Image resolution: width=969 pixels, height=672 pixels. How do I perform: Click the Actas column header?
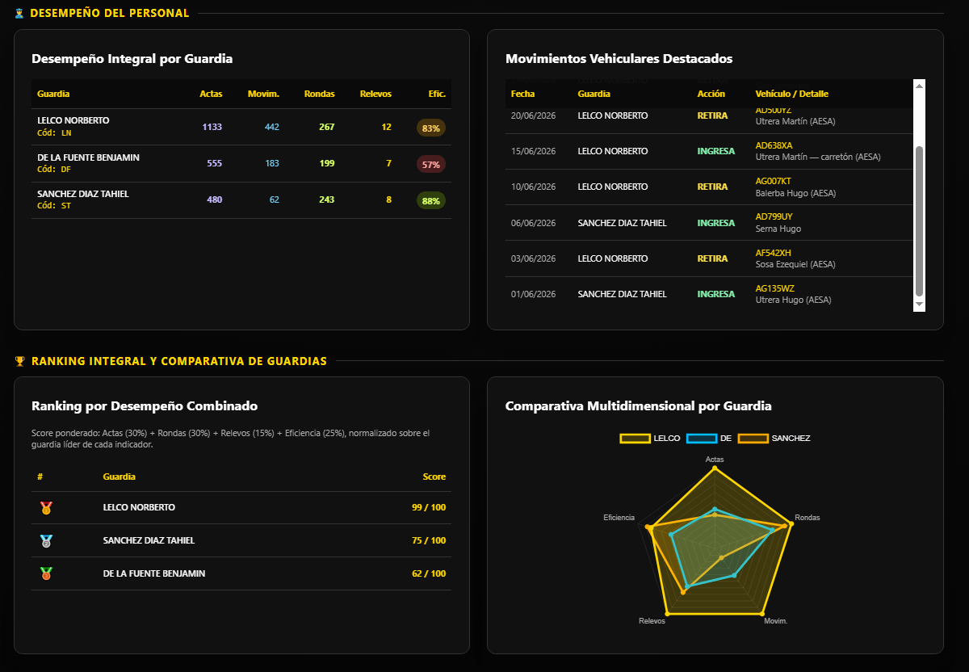(211, 94)
